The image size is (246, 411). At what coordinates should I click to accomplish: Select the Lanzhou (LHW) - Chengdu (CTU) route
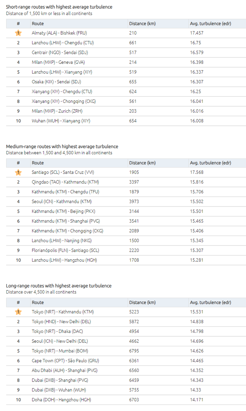point(63,43)
